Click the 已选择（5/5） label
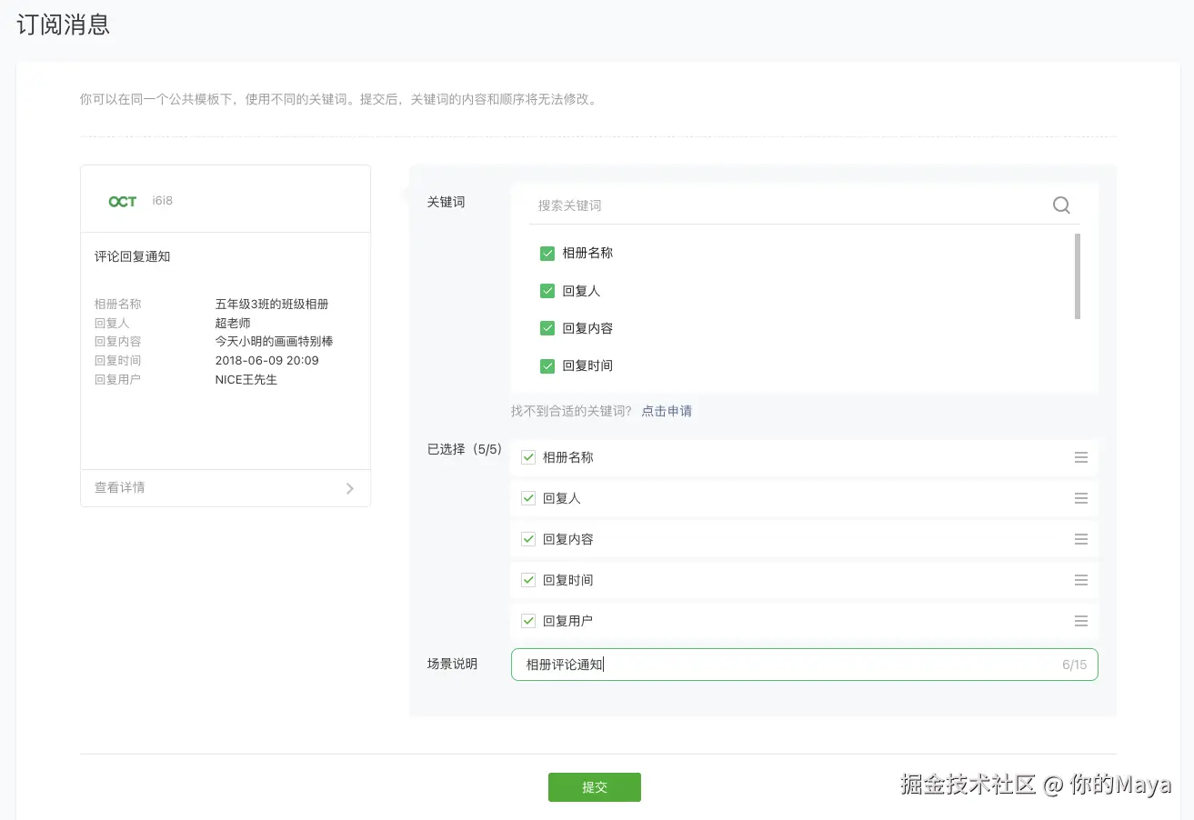This screenshot has width=1194, height=820. point(466,449)
